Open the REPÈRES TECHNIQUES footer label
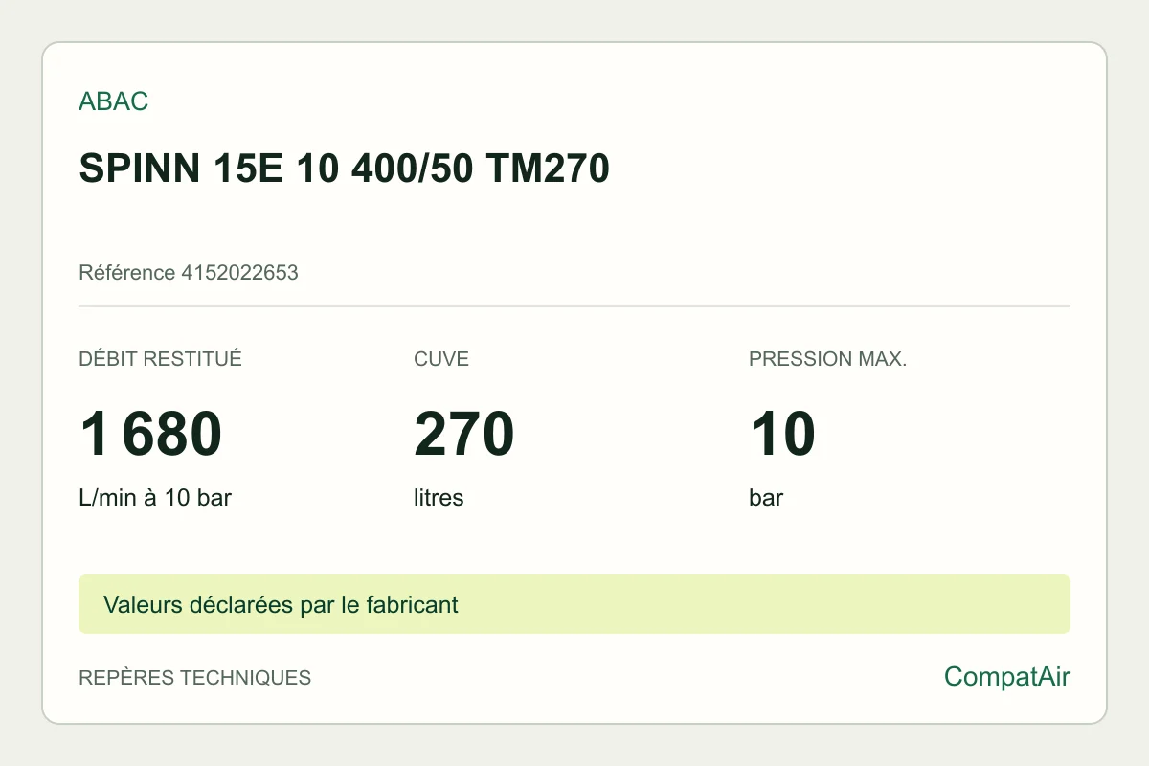Image resolution: width=1149 pixels, height=766 pixels. click(x=194, y=678)
